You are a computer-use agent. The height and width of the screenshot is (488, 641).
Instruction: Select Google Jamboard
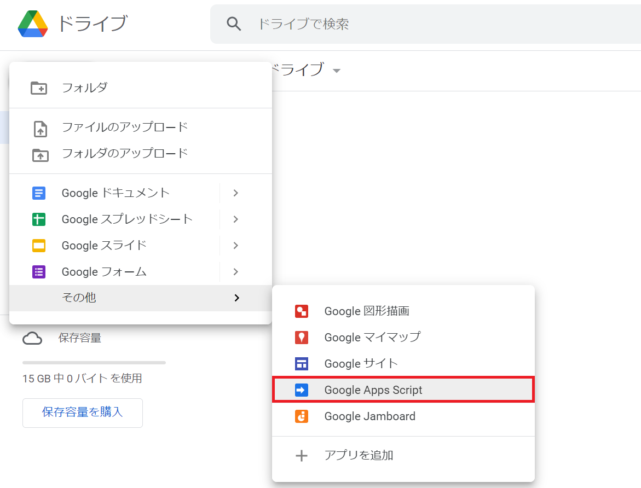403,416
